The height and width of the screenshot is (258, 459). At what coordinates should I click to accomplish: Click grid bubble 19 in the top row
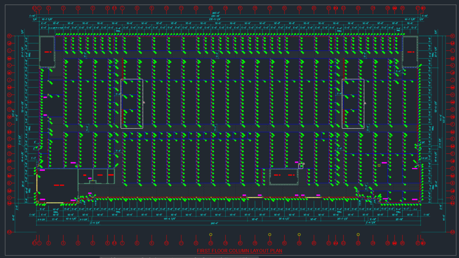(x=299, y=8)
